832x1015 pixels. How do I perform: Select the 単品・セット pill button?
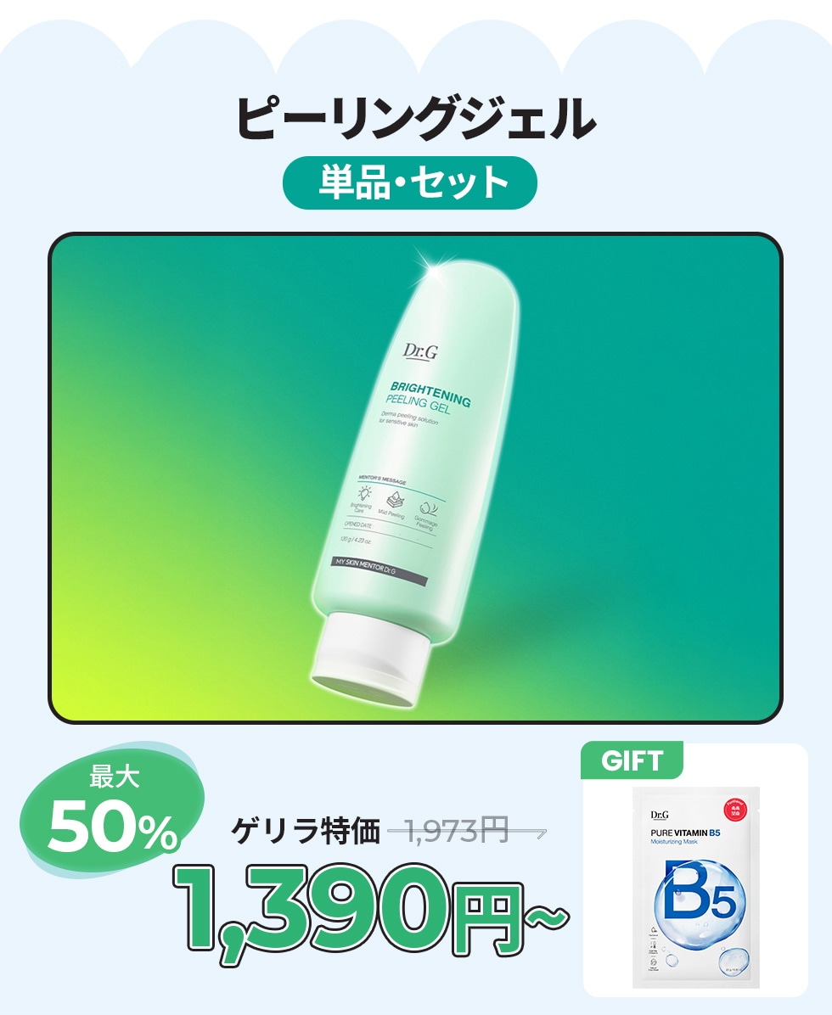click(x=410, y=182)
